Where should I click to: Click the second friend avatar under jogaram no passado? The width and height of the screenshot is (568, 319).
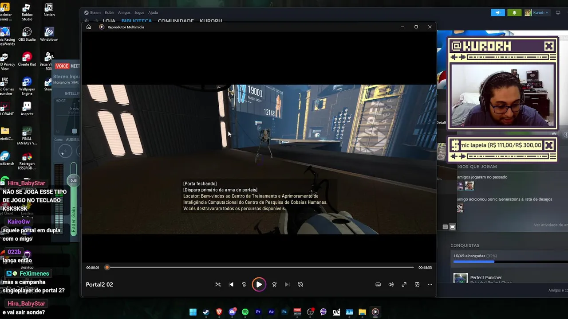pyautogui.click(x=469, y=186)
